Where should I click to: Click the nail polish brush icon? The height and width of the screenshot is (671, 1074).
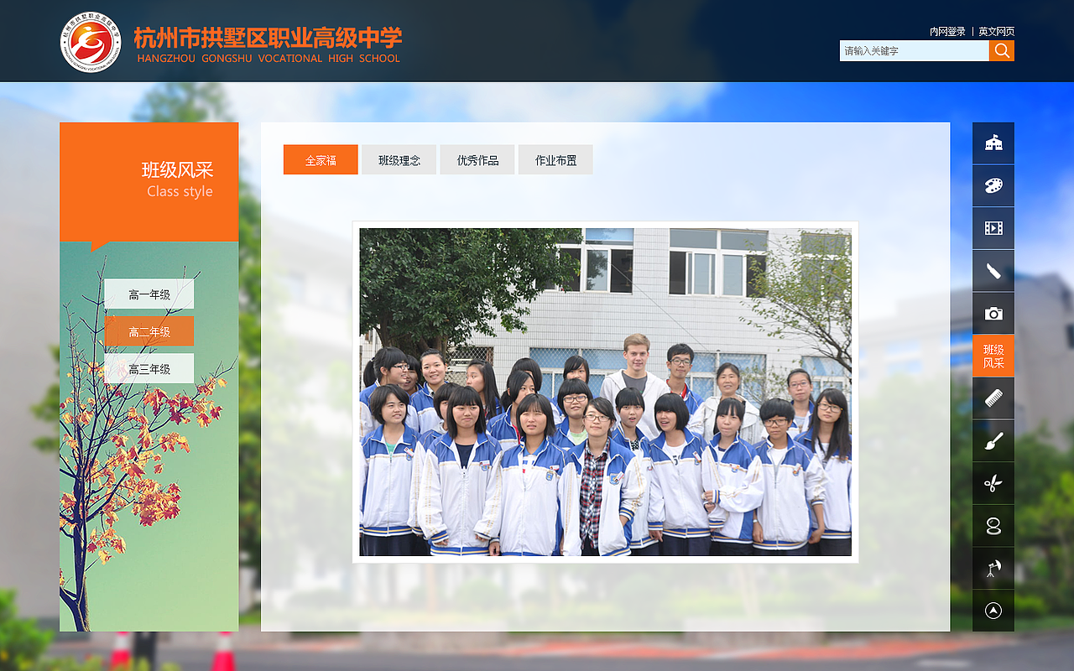click(993, 271)
